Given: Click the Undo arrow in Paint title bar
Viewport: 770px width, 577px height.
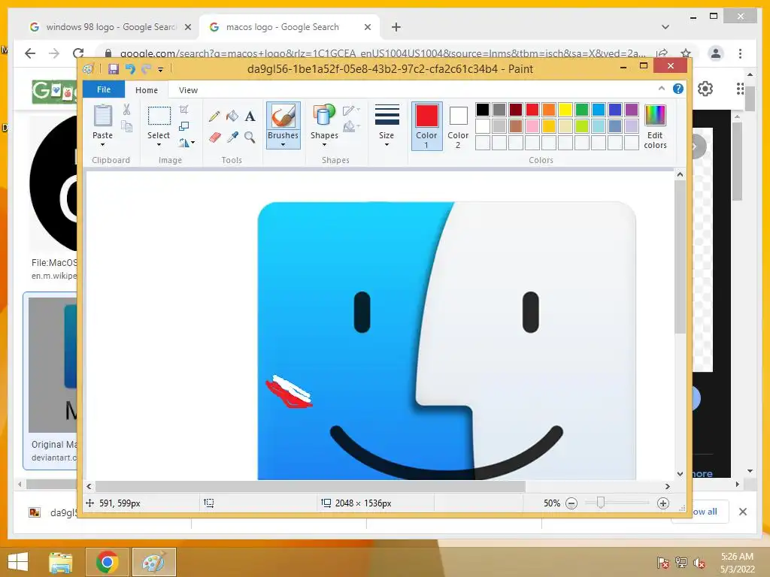Looking at the screenshot, I should pyautogui.click(x=130, y=69).
